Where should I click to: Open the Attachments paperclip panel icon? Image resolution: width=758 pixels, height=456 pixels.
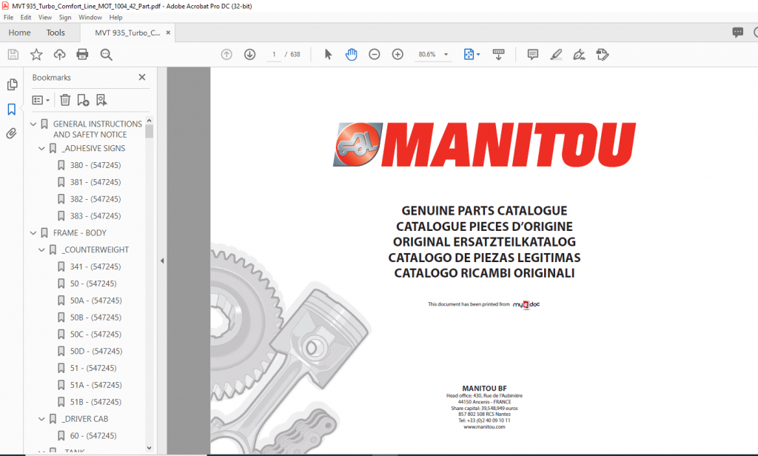coord(12,133)
